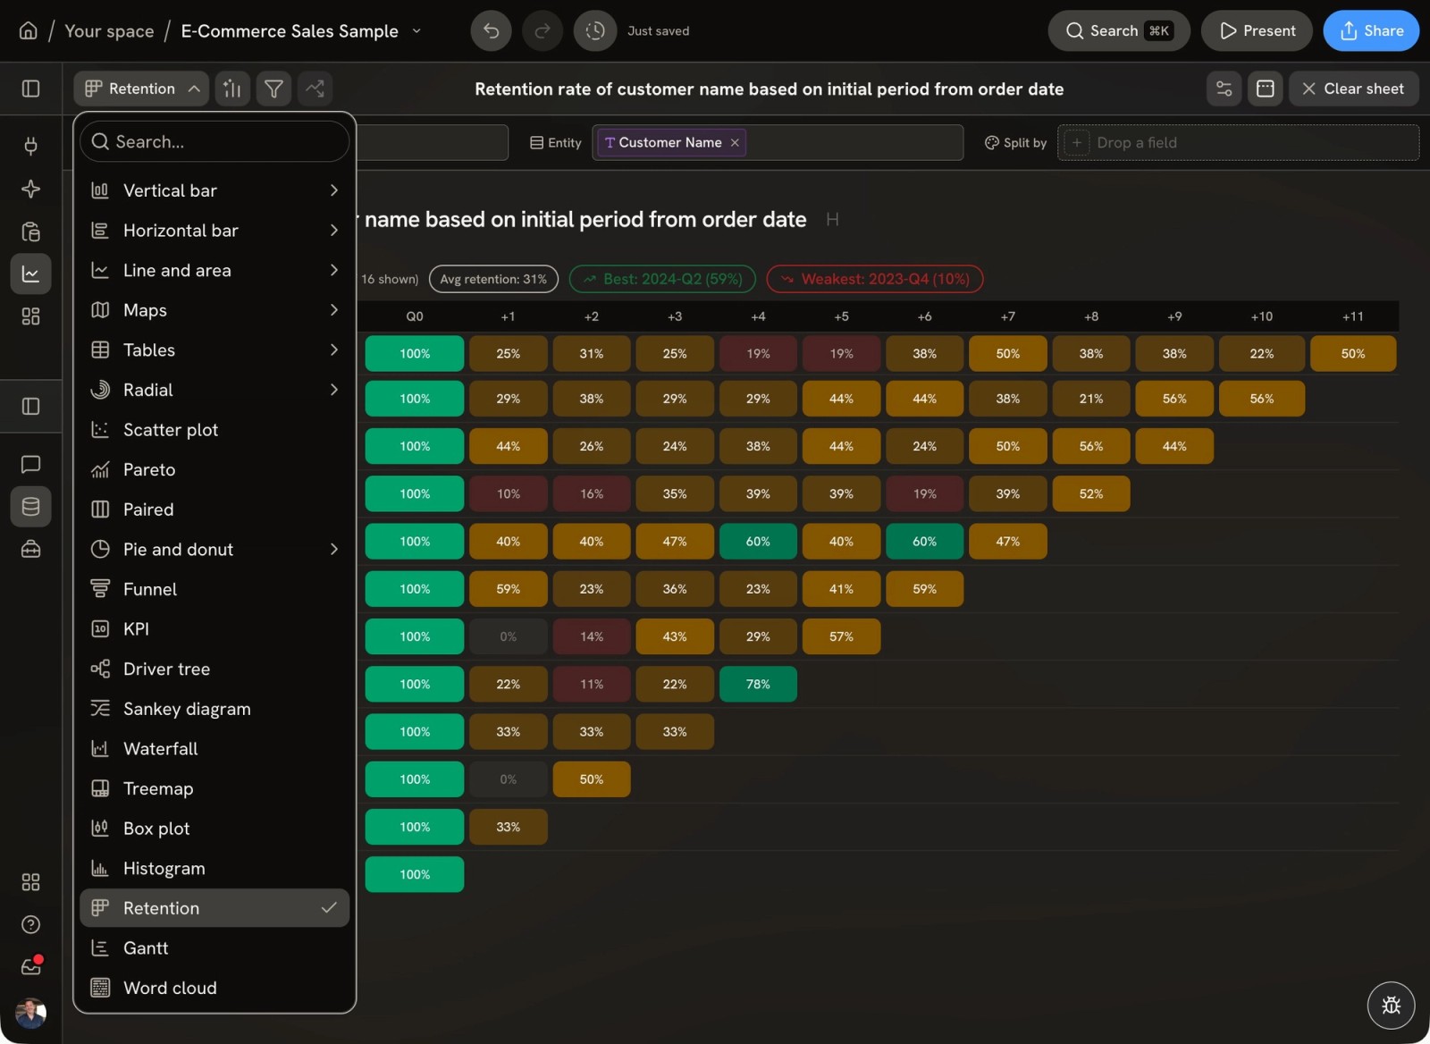1430x1044 pixels.
Task: Choose the Sankey diagram option
Action: pos(214,709)
